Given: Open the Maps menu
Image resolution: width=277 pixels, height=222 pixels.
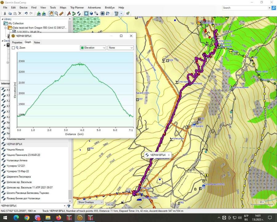Looking at the screenshot, I should click(63, 8).
